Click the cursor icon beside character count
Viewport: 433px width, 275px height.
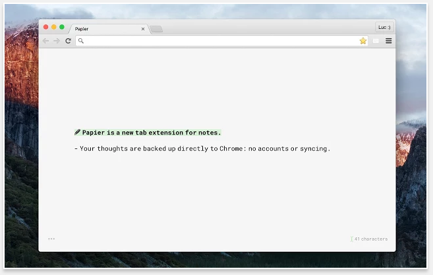pyautogui.click(x=351, y=239)
